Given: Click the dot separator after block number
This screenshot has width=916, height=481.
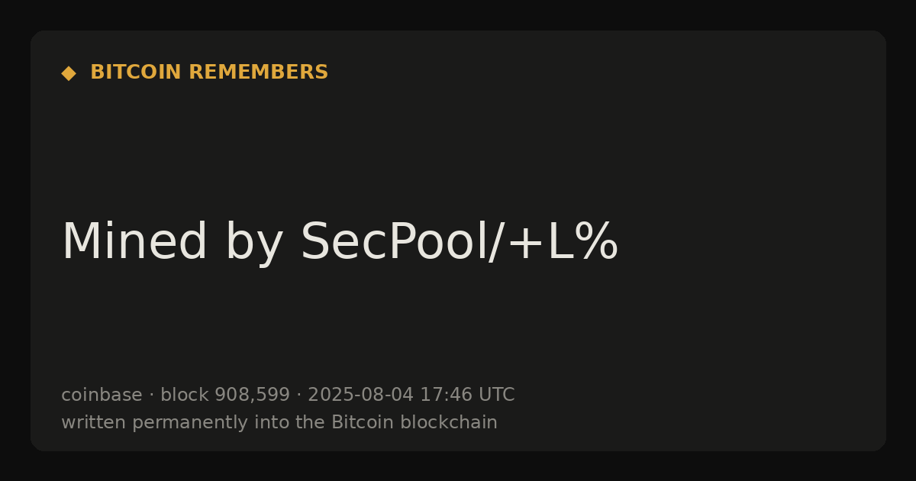Looking at the screenshot, I should coord(299,395).
